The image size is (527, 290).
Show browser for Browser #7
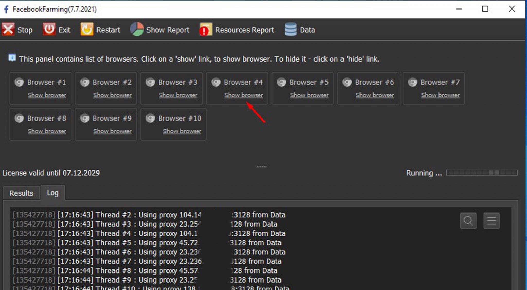tap(440, 95)
